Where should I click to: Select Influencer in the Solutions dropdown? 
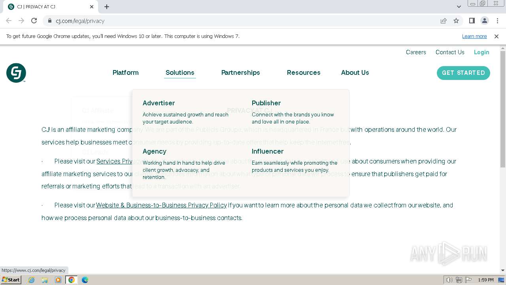(268, 151)
